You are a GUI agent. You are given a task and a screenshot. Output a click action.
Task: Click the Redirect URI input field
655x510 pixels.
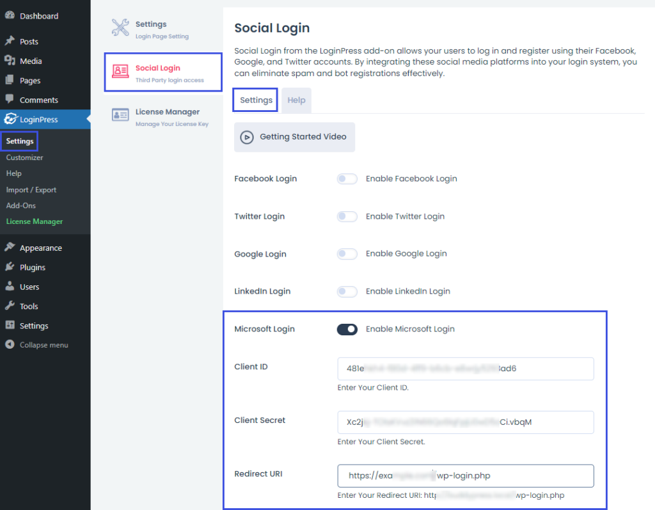point(466,475)
